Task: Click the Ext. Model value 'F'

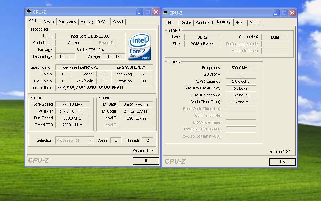Action: (x=104, y=81)
